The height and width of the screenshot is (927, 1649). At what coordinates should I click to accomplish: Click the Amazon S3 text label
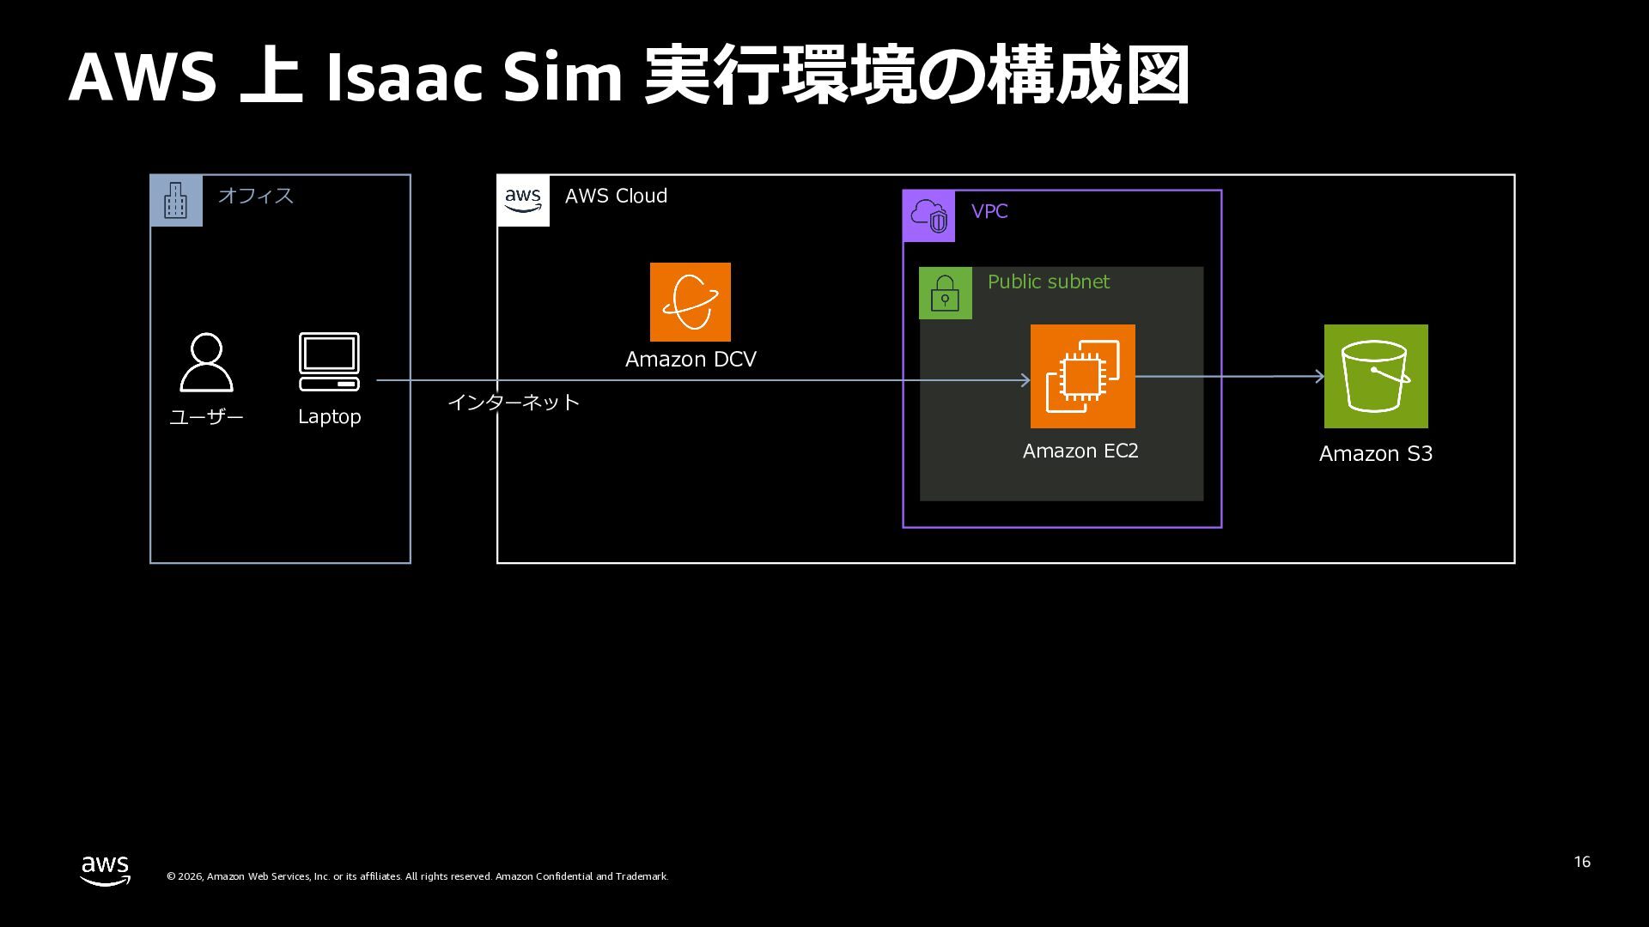[1375, 454]
